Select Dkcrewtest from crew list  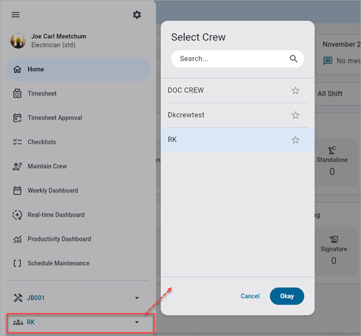(238, 115)
